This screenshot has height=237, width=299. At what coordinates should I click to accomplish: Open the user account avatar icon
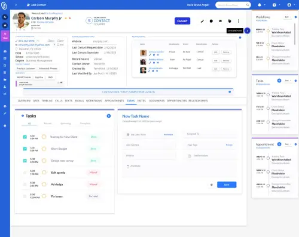tap(289, 5)
